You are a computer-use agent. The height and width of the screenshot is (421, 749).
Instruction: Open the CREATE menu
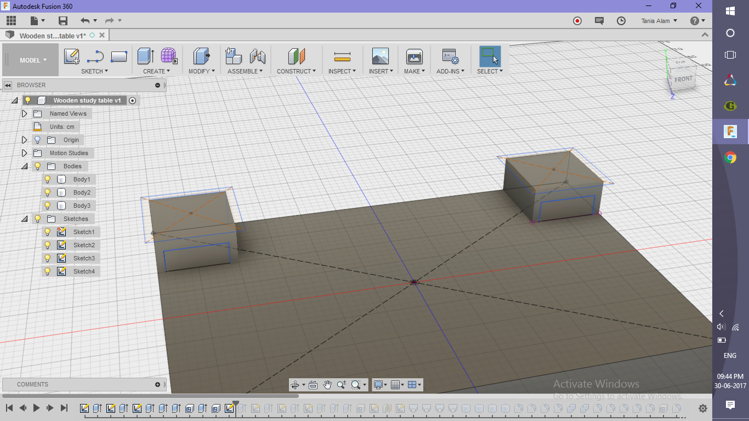[156, 71]
